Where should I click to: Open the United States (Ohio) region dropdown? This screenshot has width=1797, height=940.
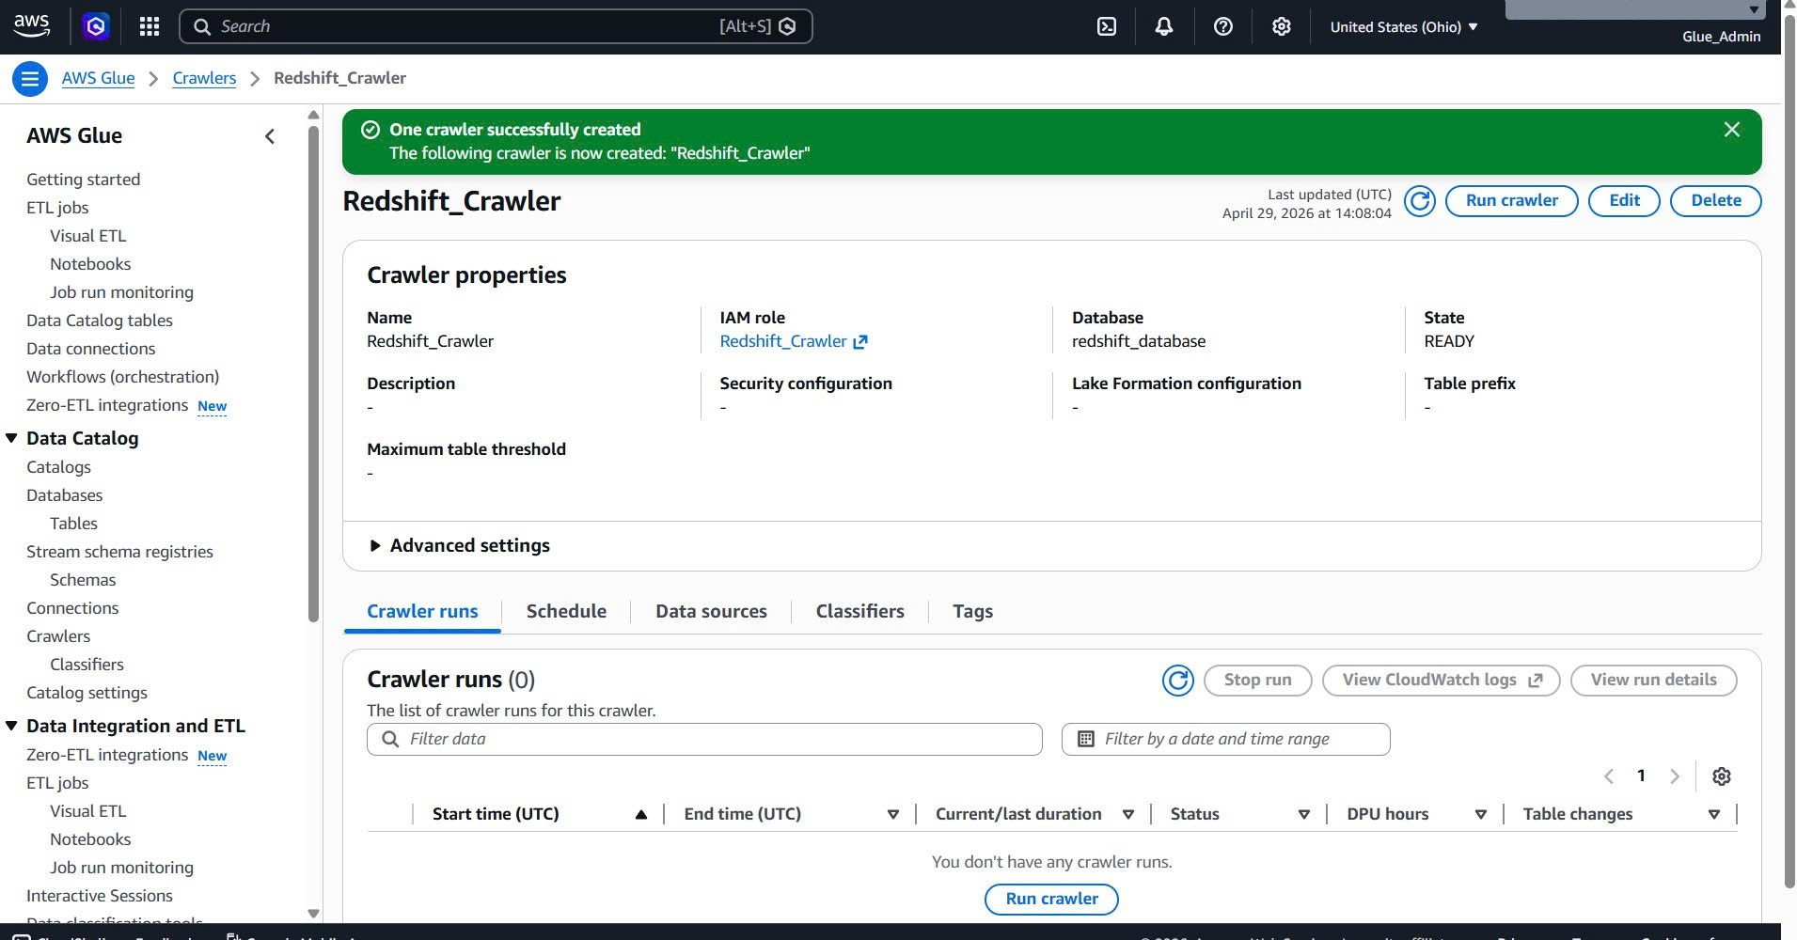[x=1403, y=26]
